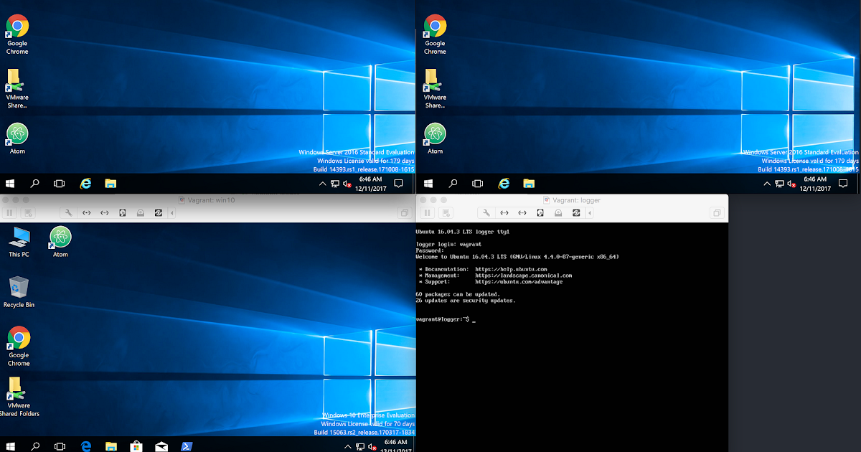Screen dimensions: 861x452
Task: Click second network adapter icon in logger toolbar
Action: [x=522, y=213]
